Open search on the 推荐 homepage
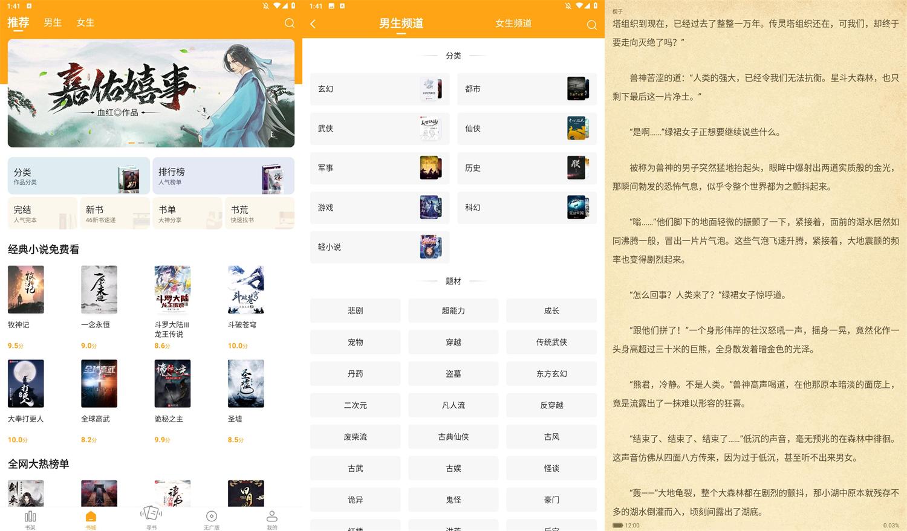The image size is (907, 531). tap(290, 23)
